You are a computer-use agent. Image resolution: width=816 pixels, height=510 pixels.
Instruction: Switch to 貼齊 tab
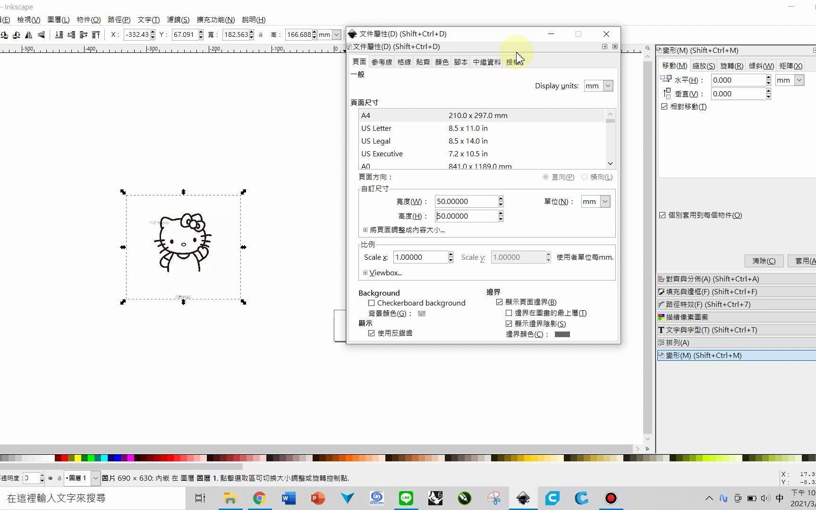coord(423,62)
